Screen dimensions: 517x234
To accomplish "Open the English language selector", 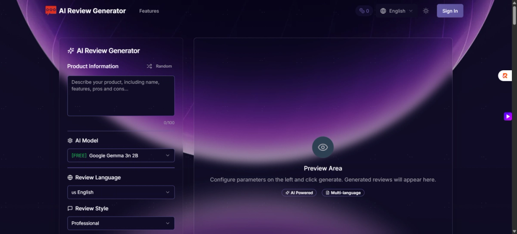I will click(x=397, y=11).
